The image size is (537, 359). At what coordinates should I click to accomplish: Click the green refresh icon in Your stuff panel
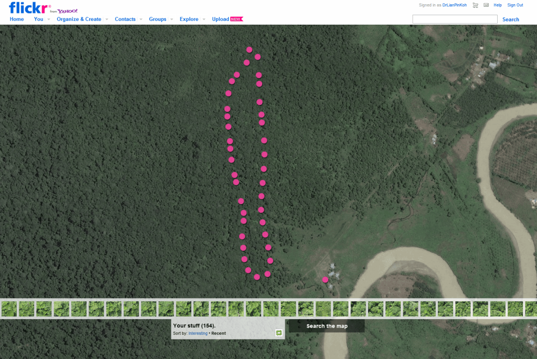pyautogui.click(x=279, y=333)
